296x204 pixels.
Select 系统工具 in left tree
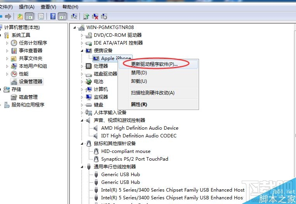tap(21, 35)
